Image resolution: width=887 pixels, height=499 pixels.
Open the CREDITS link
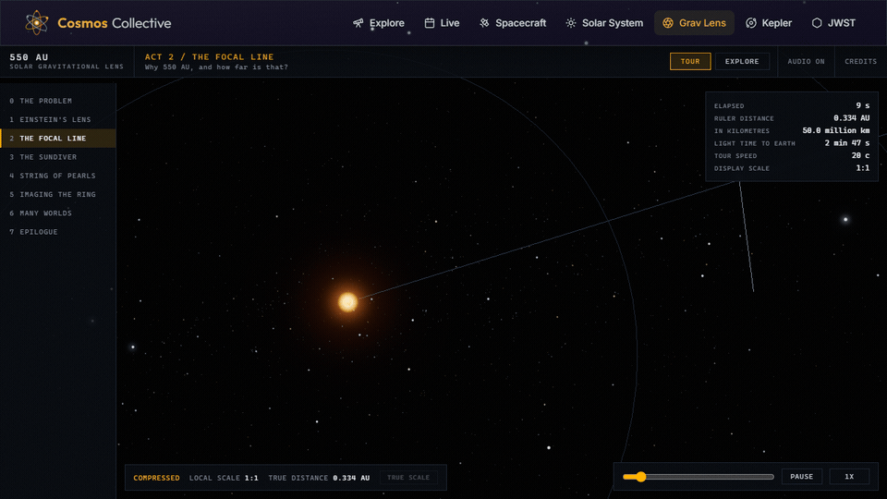(860, 61)
